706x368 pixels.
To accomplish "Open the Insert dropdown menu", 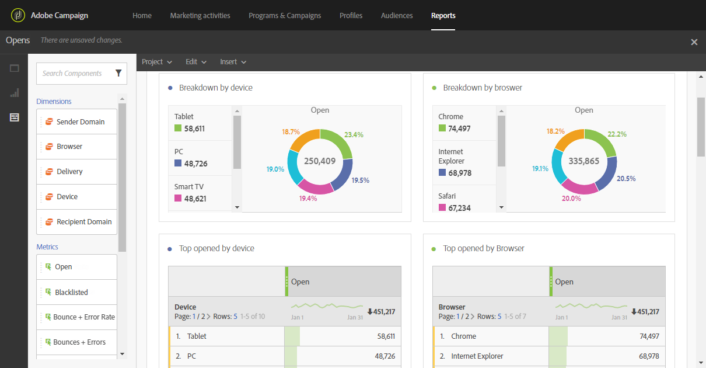I will point(233,62).
